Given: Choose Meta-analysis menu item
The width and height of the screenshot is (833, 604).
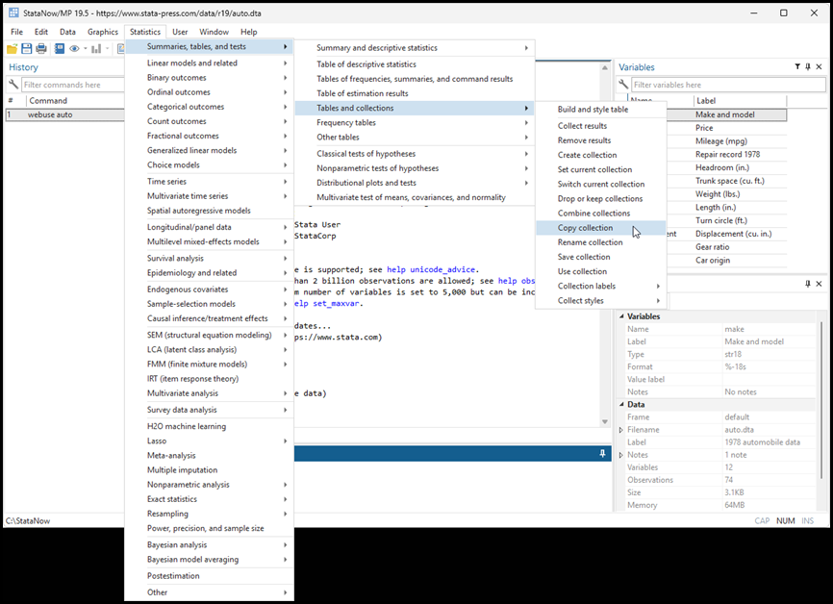Looking at the screenshot, I should (210, 456).
